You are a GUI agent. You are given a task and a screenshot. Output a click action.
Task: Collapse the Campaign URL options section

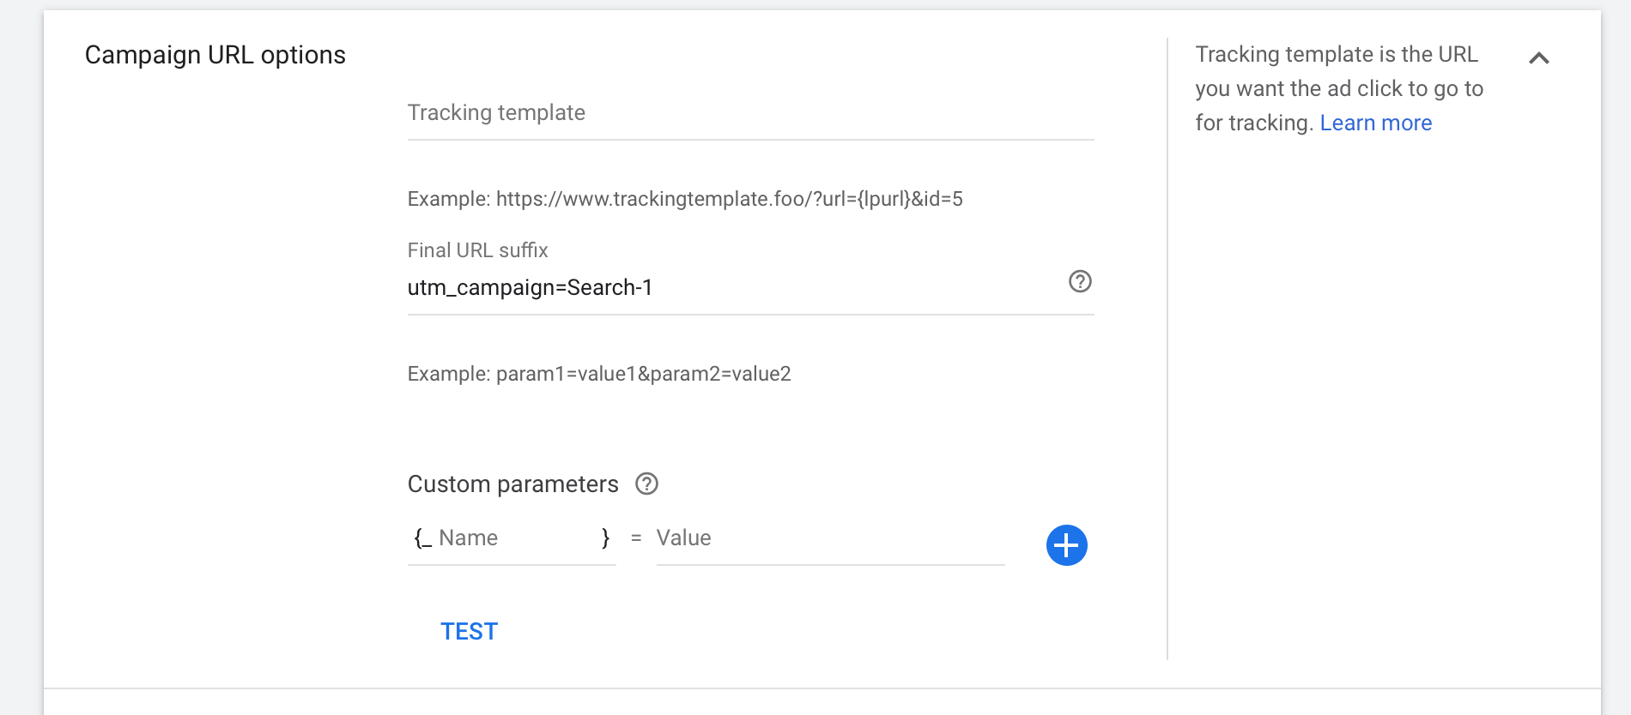tap(1538, 58)
